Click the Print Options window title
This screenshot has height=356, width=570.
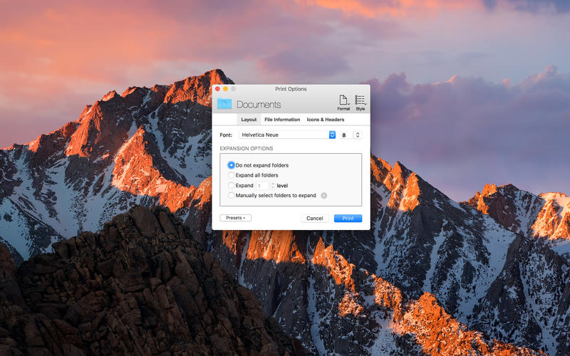(291, 88)
